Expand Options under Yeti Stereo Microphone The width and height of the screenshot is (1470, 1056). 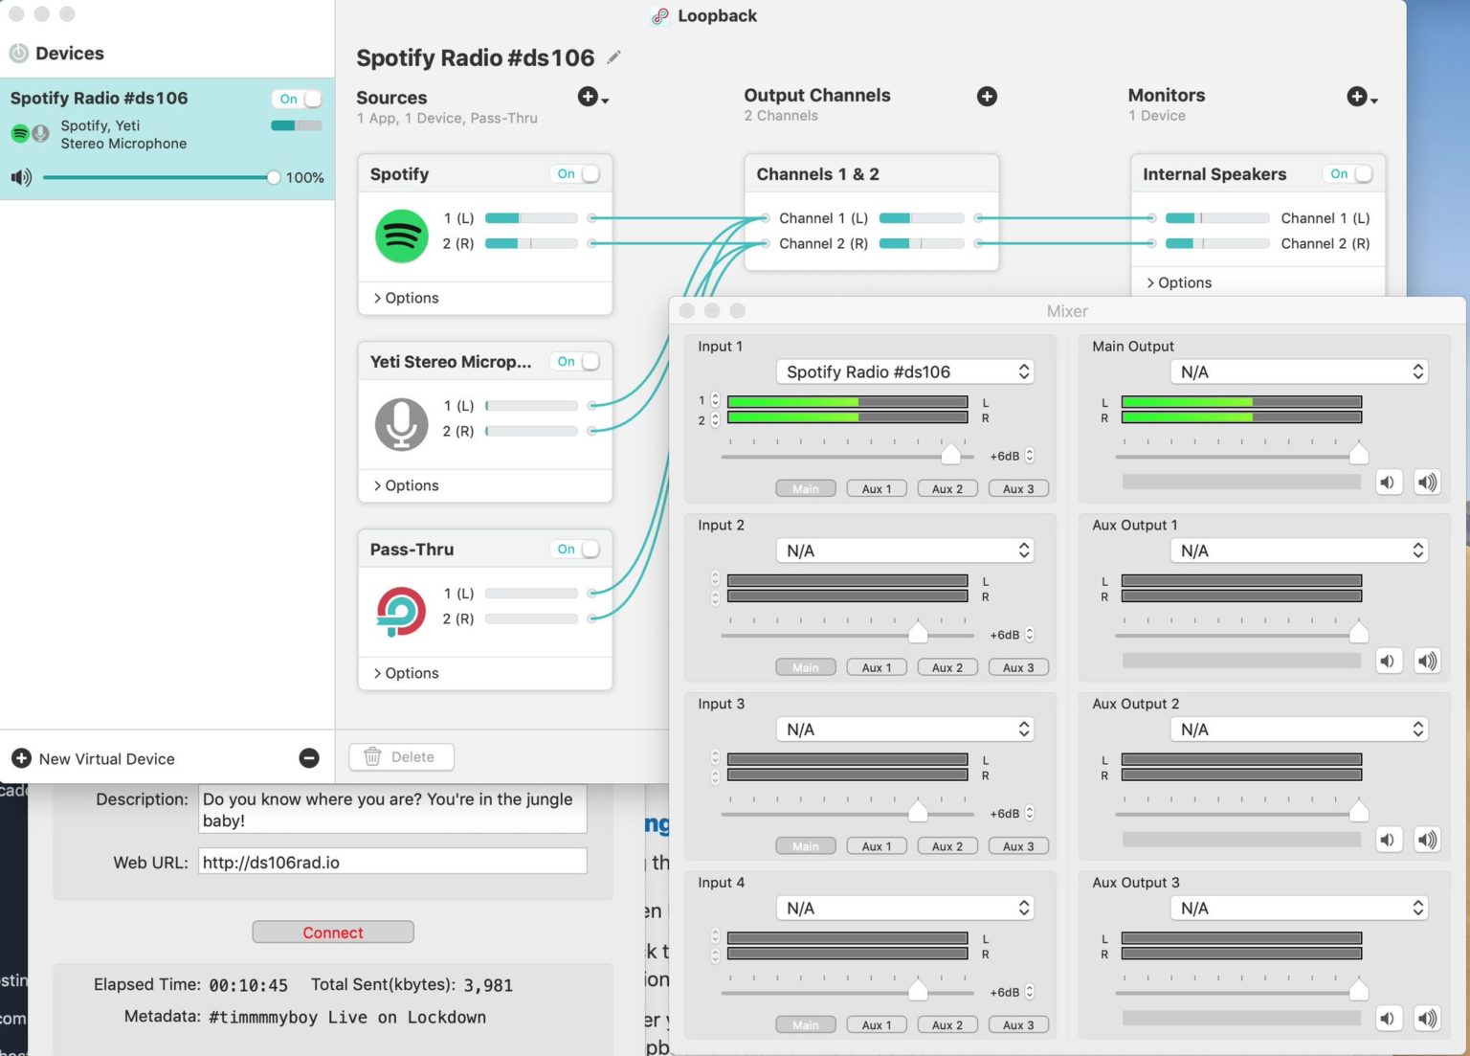click(x=406, y=485)
